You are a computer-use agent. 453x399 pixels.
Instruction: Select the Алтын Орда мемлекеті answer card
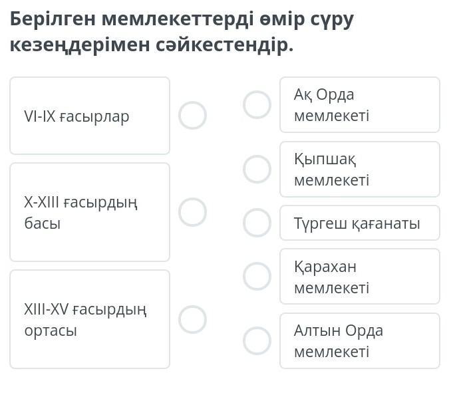[359, 340]
